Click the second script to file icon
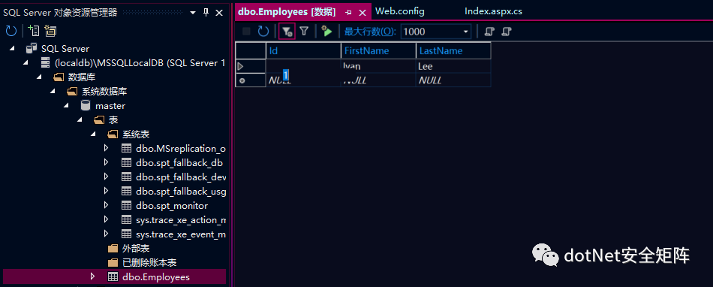 click(507, 32)
